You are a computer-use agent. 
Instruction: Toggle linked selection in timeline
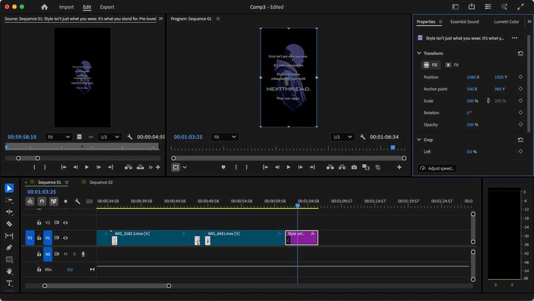click(54, 201)
